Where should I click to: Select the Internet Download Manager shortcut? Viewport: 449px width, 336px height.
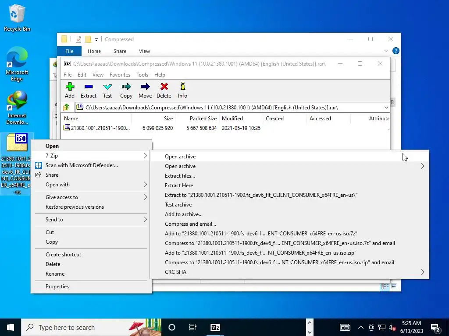17,108
